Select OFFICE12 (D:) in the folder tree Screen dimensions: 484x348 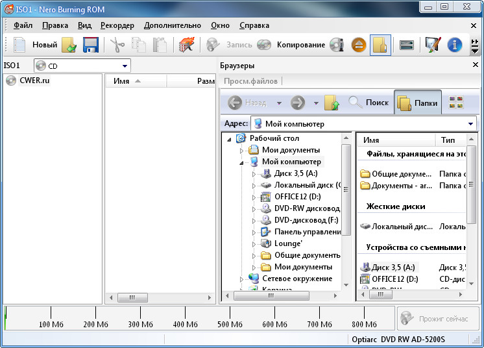[297, 197]
